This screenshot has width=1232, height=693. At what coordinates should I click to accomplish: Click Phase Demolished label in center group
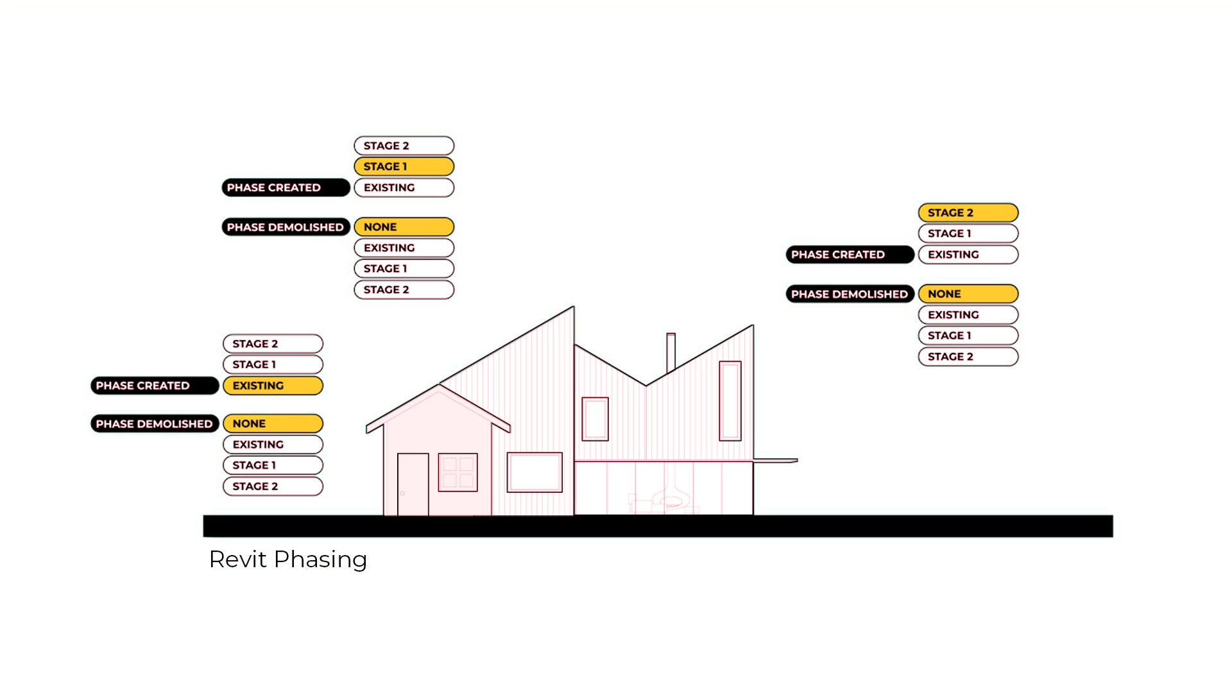point(286,227)
